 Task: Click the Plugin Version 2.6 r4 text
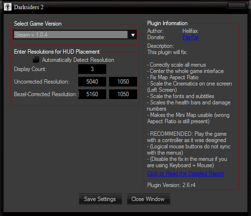point(171,185)
